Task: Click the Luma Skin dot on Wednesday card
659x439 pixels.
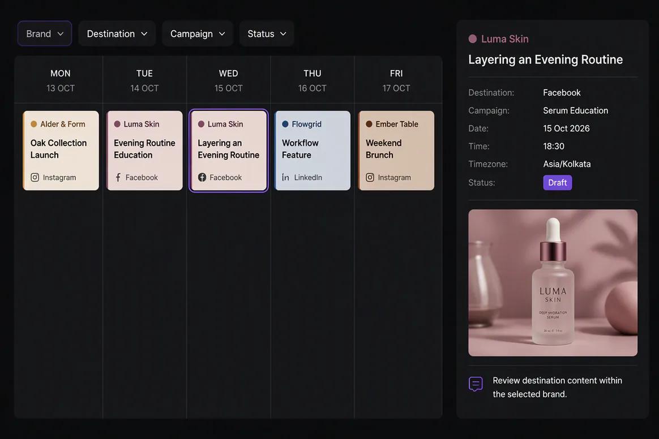Action: tap(202, 124)
